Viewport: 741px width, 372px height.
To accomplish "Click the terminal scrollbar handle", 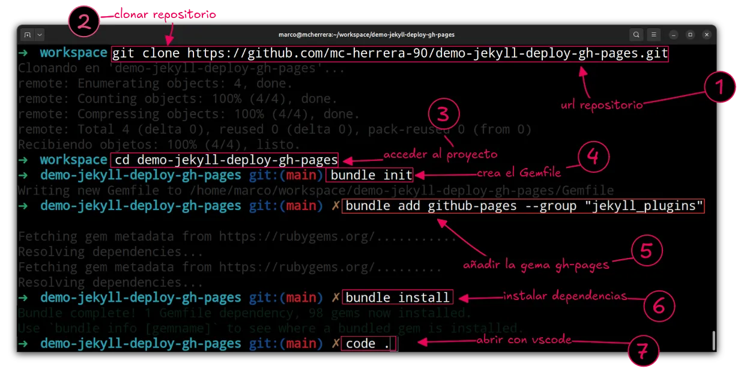I will (713, 340).
